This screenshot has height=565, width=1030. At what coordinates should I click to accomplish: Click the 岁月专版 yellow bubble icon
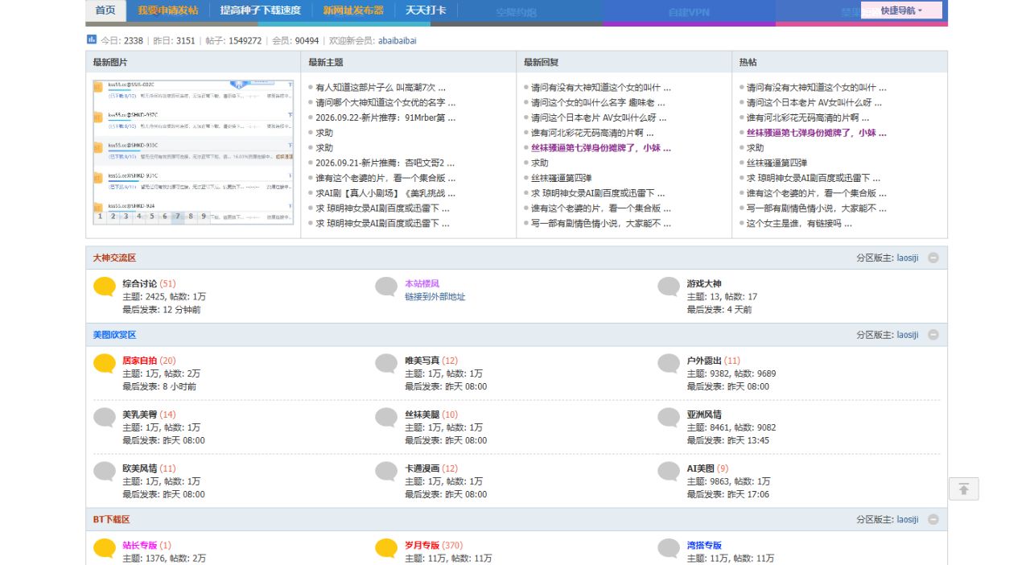pos(387,548)
